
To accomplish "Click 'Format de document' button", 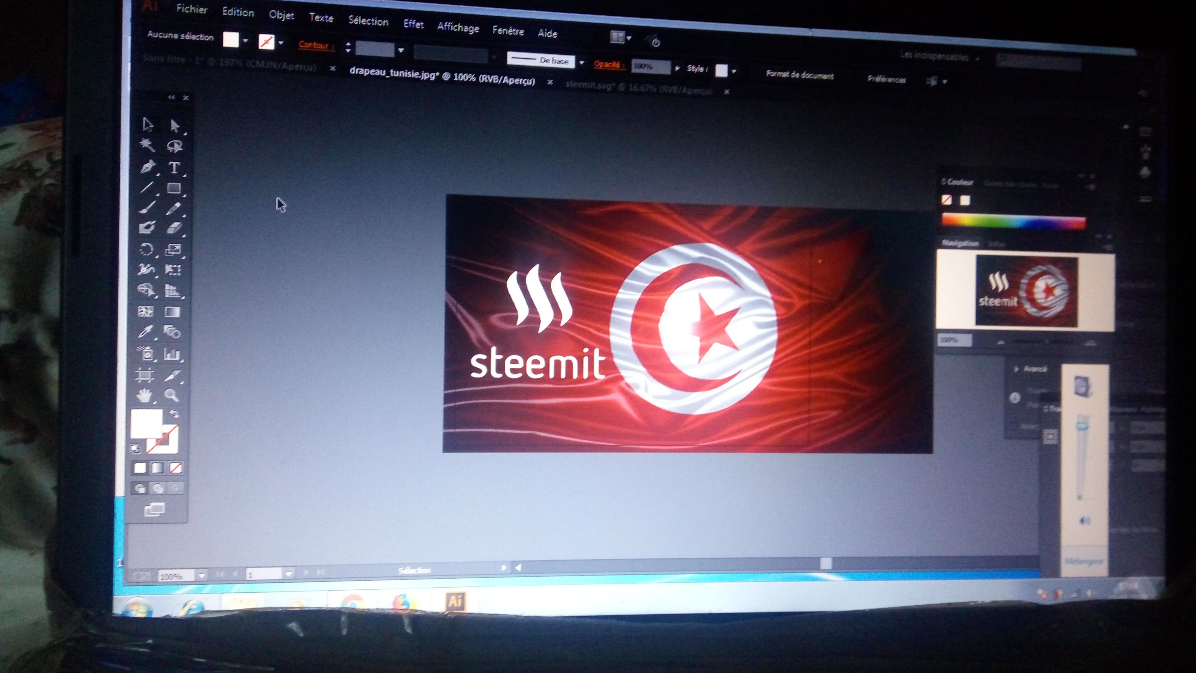I will (x=800, y=75).
